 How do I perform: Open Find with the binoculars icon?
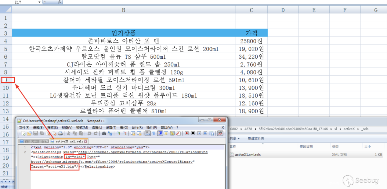click(x=104, y=133)
